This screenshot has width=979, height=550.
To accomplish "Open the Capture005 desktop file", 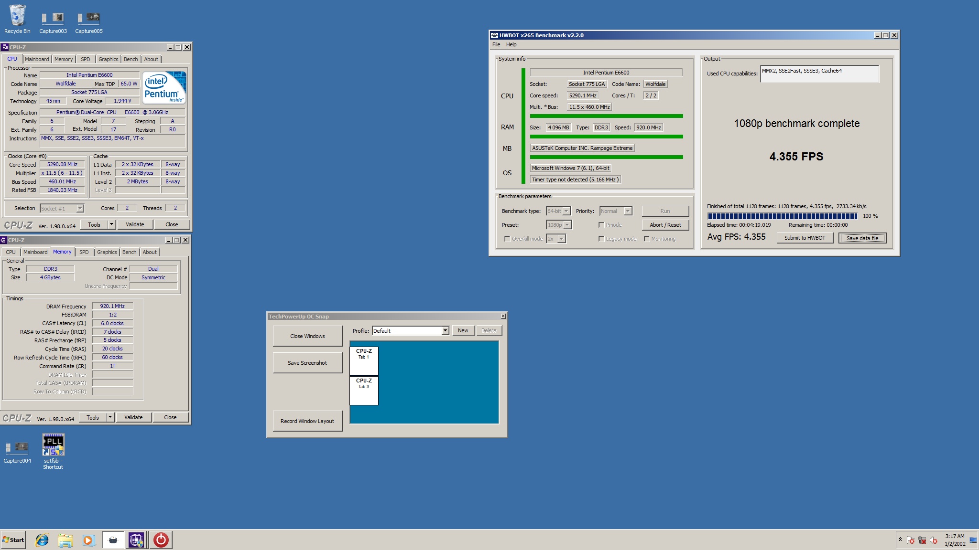I will point(88,22).
